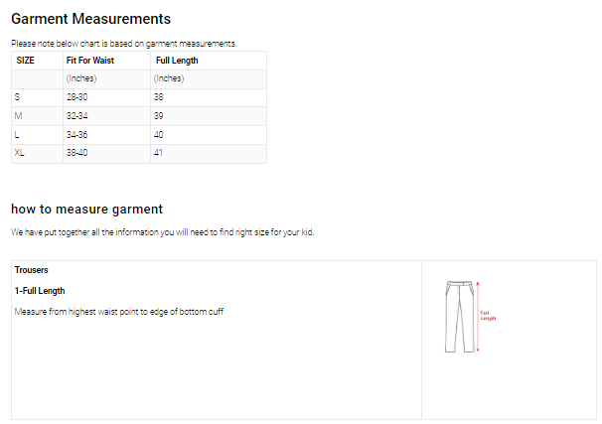The height and width of the screenshot is (424, 602).
Task: Click the Garment Measurements heading
Action: pos(90,19)
